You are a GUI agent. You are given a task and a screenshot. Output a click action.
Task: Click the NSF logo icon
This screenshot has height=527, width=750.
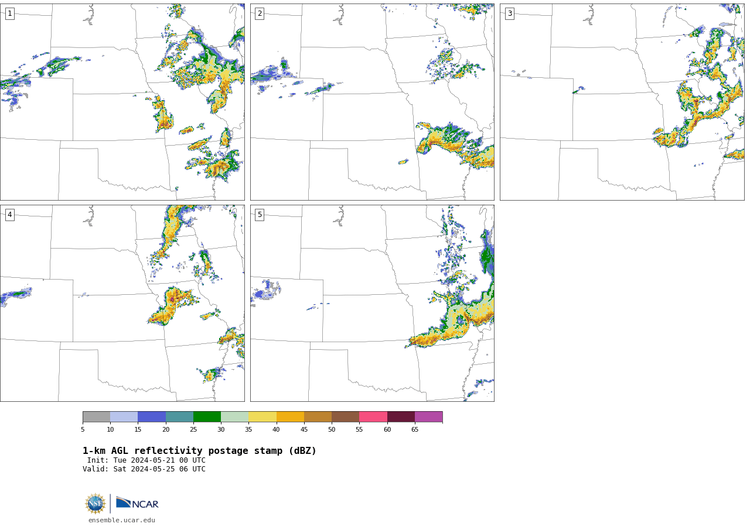coord(96,504)
